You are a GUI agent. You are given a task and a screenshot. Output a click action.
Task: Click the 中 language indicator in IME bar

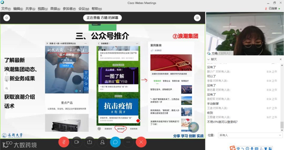pyautogui.click(x=238, y=148)
